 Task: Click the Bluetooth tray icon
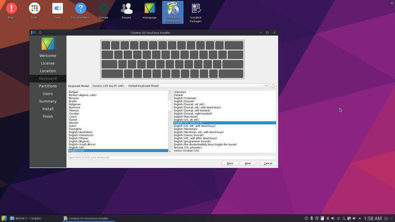[x=328, y=218]
